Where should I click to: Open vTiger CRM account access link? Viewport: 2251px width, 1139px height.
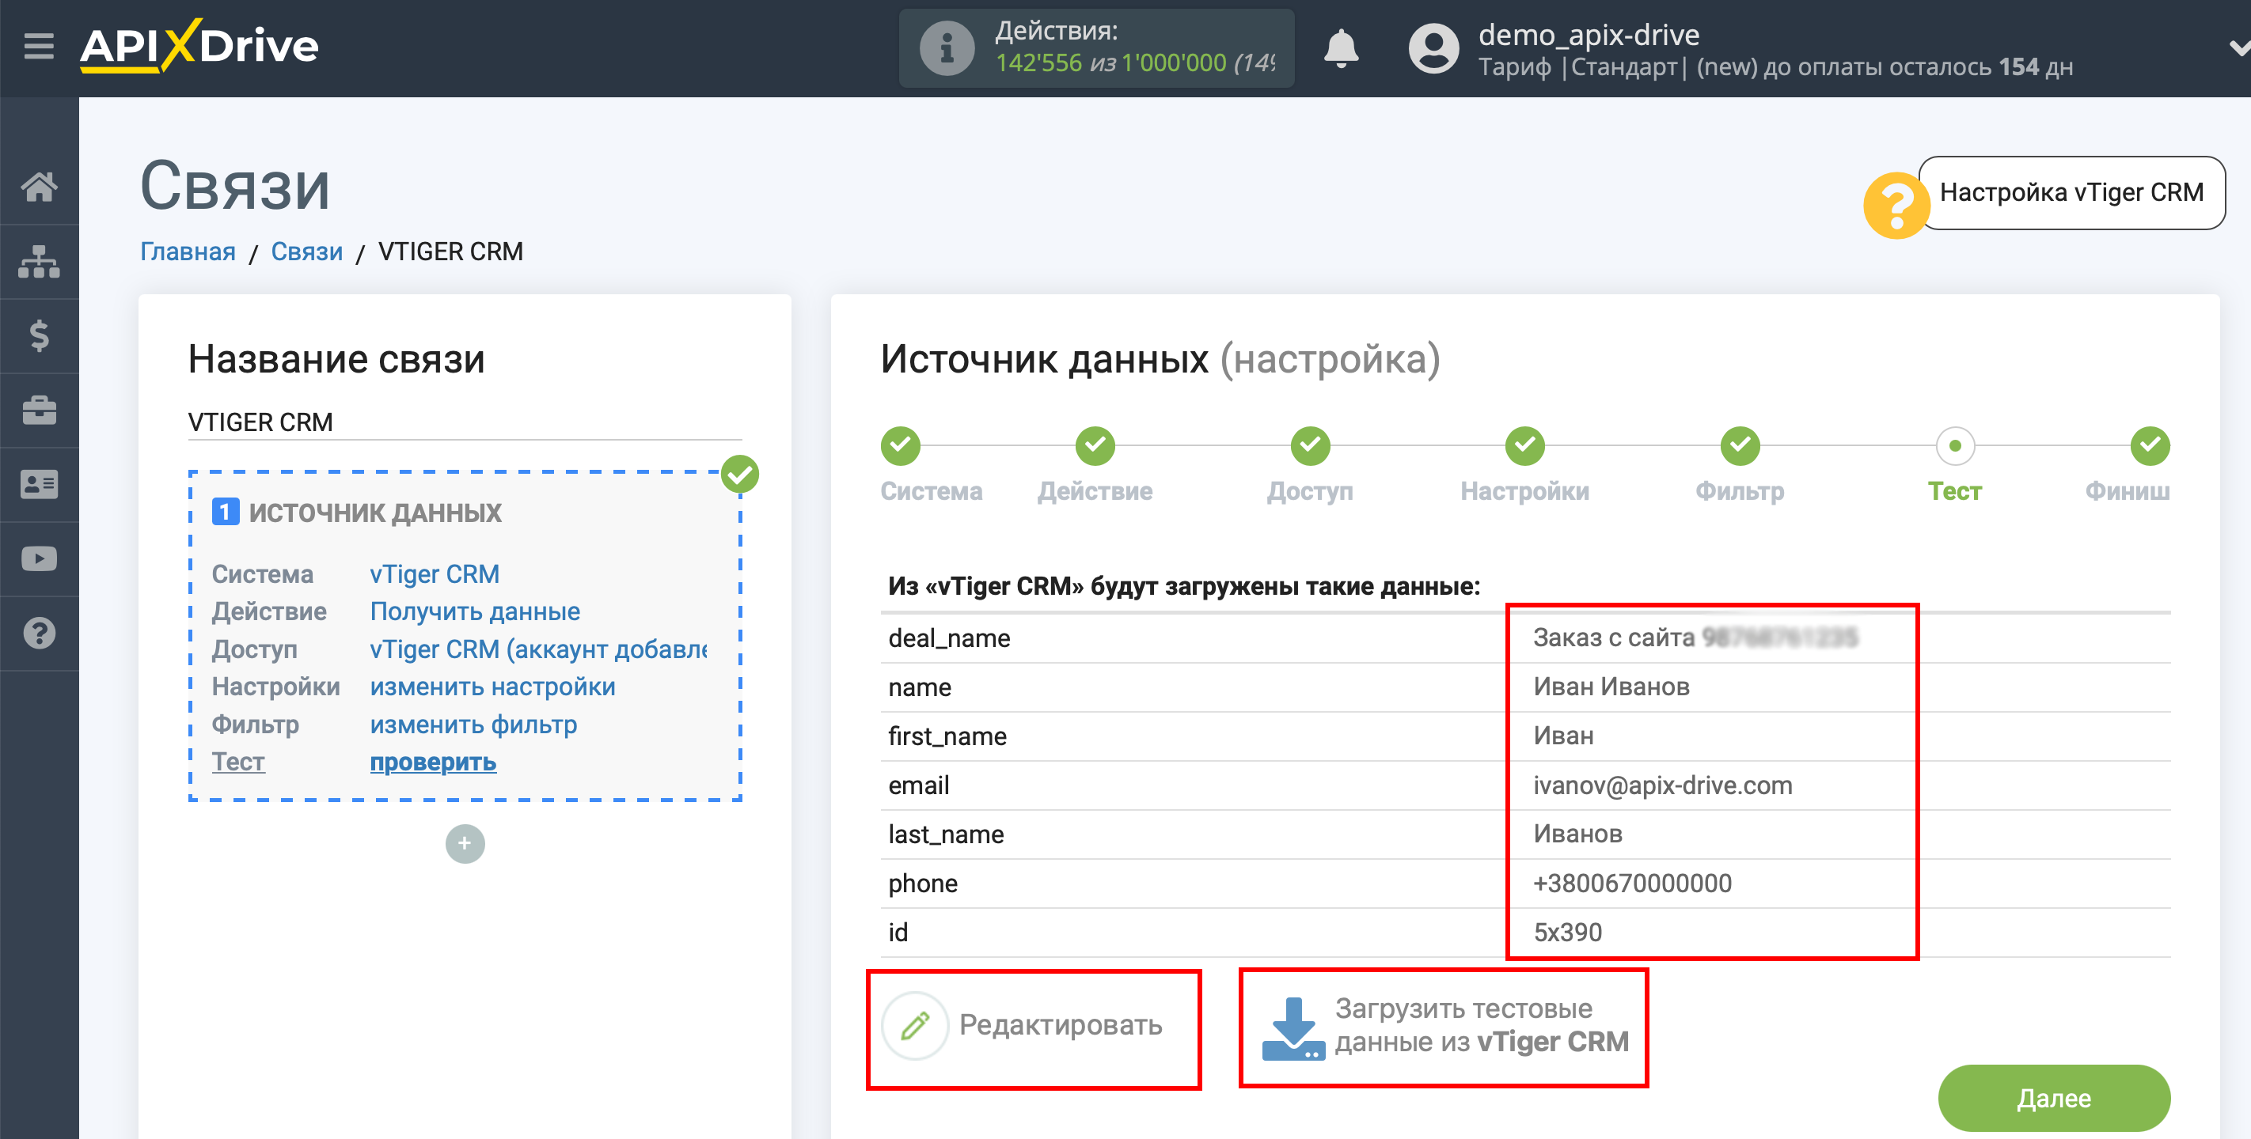[x=539, y=649]
